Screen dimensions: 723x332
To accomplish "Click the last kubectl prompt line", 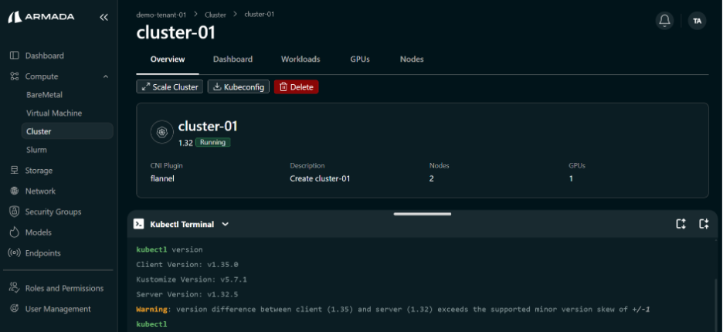I will click(x=151, y=324).
